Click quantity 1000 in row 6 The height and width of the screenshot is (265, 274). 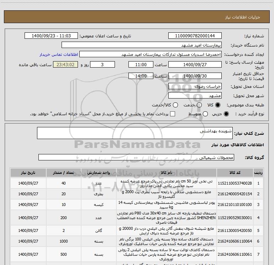pos(64,241)
